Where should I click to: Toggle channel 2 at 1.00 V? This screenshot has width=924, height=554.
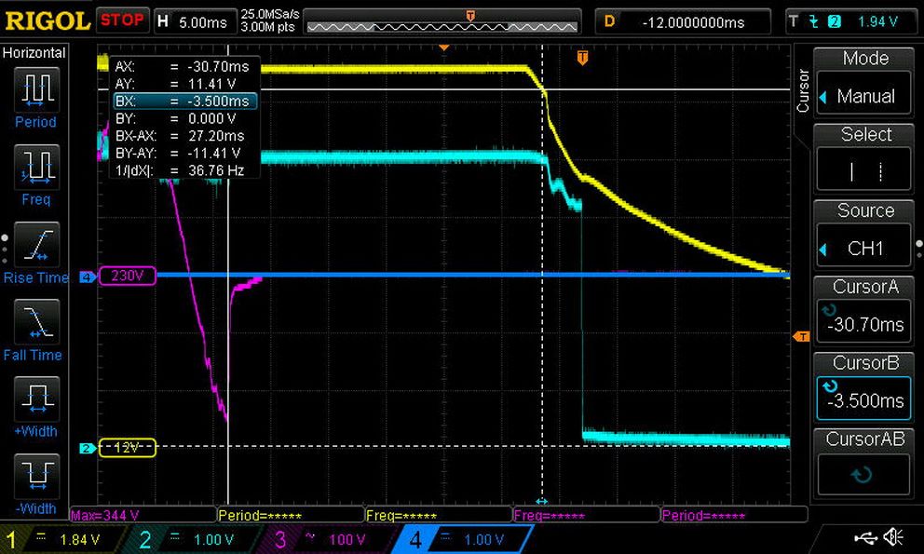pyautogui.click(x=192, y=539)
